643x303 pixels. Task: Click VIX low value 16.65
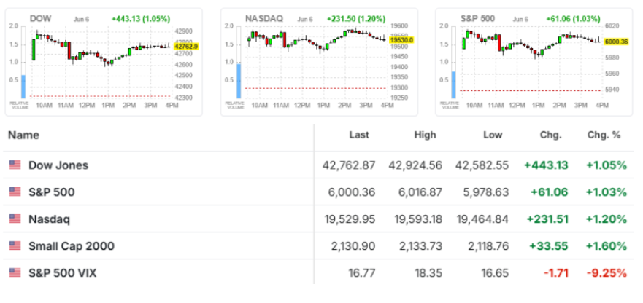click(496, 273)
